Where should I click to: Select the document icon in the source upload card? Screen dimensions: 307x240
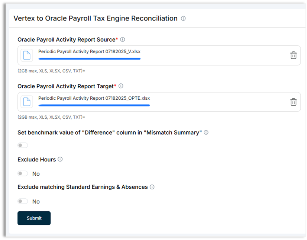(26, 55)
